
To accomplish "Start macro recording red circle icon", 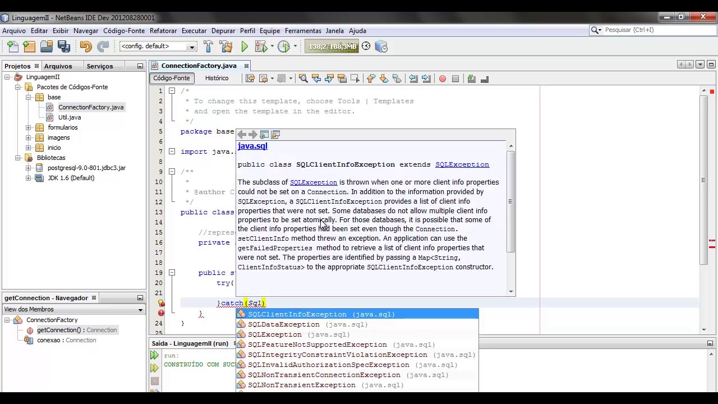I will pyautogui.click(x=443, y=79).
